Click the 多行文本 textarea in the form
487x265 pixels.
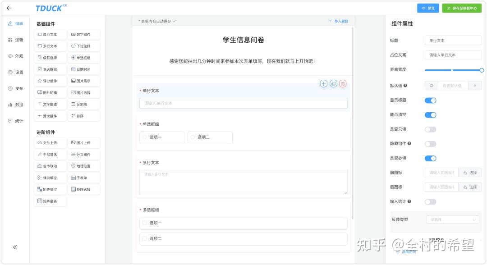(243, 182)
